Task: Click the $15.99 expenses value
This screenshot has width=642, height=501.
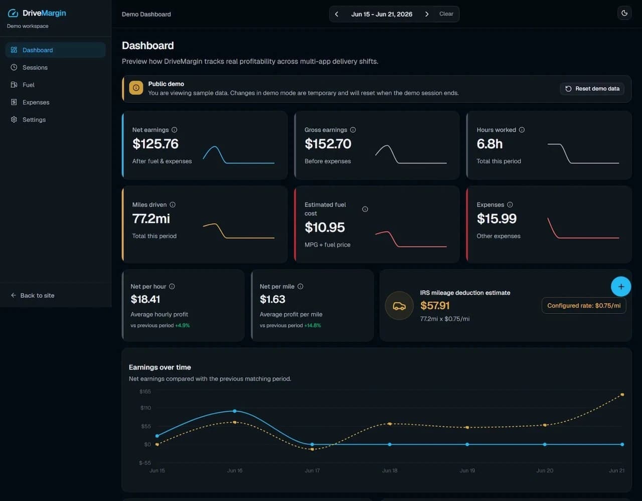Action: tap(497, 219)
